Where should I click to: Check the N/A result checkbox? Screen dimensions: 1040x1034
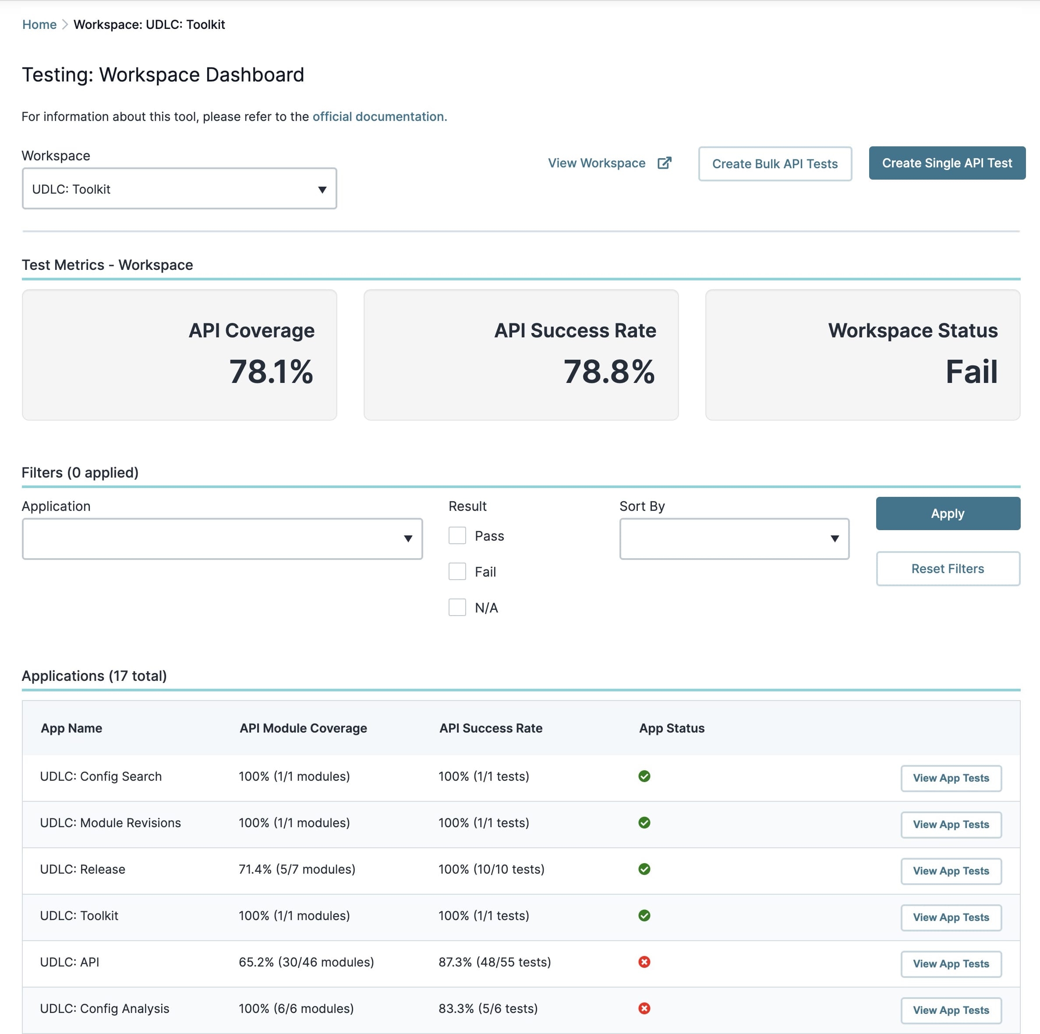pyautogui.click(x=457, y=607)
